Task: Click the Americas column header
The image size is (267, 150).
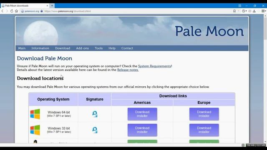Action: pos(142,102)
